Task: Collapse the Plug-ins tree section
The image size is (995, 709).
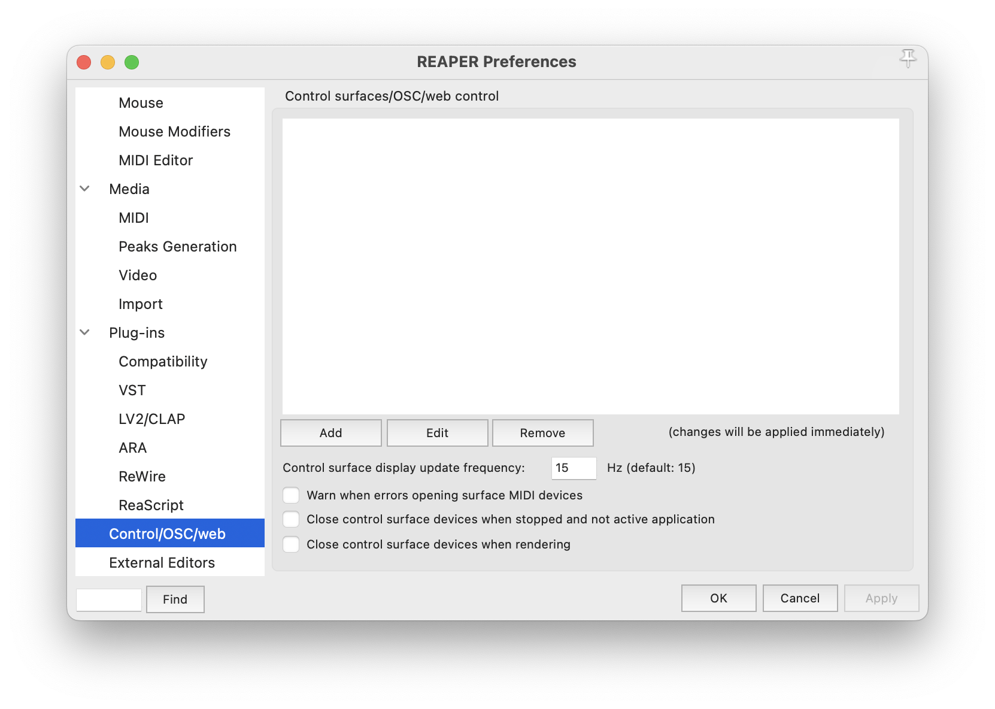Action: (85, 332)
